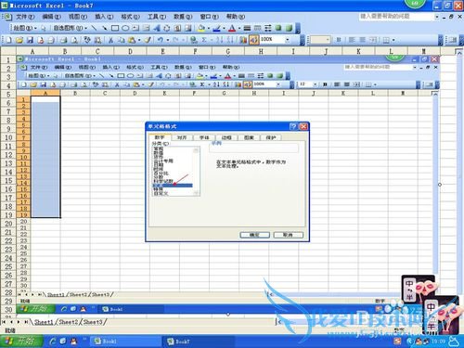Select the Sheet3 tab of the Book7 window

[x=93, y=322]
